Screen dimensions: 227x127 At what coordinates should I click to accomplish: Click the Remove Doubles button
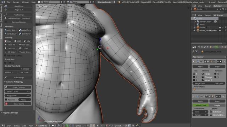(18, 22)
